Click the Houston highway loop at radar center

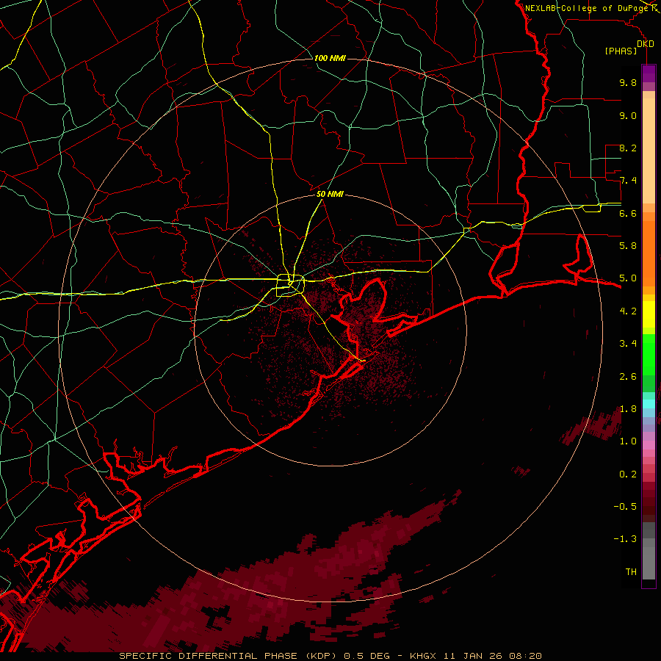(290, 286)
